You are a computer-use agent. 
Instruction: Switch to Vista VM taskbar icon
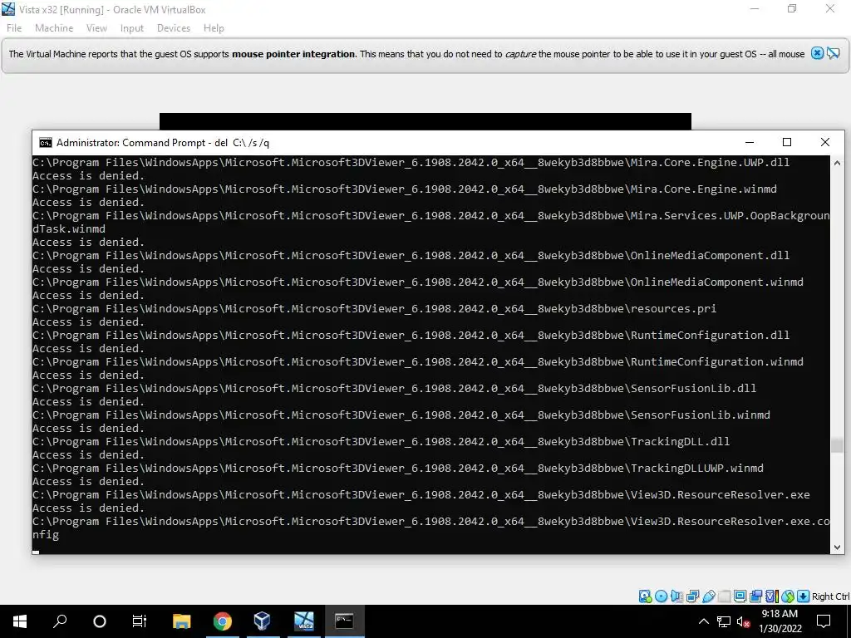click(303, 621)
